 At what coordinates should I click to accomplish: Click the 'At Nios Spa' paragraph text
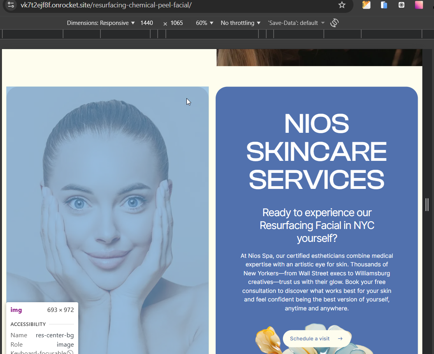click(316, 282)
